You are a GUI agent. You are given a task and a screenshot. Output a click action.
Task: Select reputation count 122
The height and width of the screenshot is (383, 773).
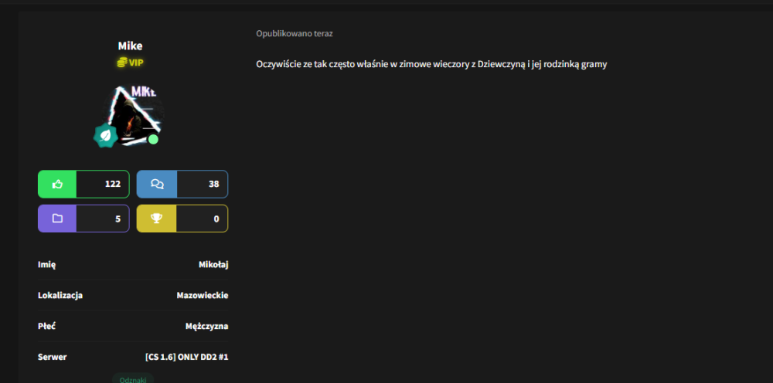[113, 184]
